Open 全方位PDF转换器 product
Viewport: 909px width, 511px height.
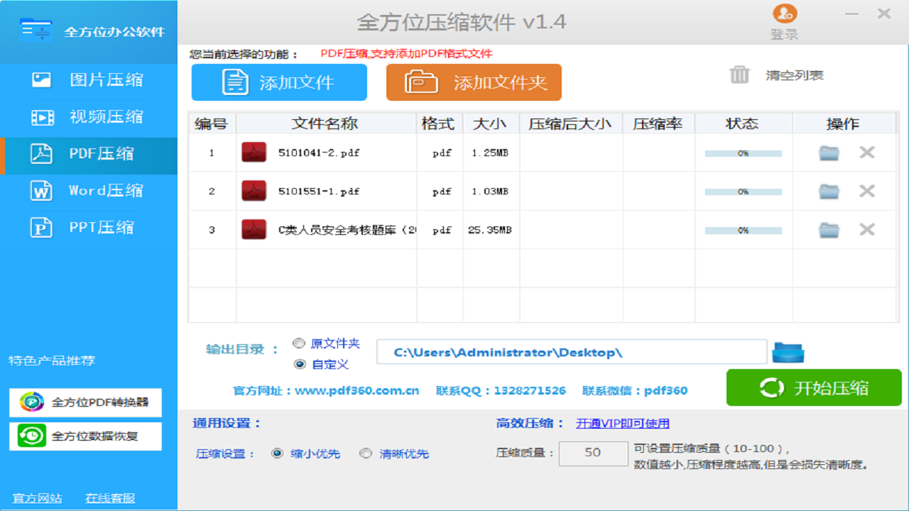coord(85,402)
